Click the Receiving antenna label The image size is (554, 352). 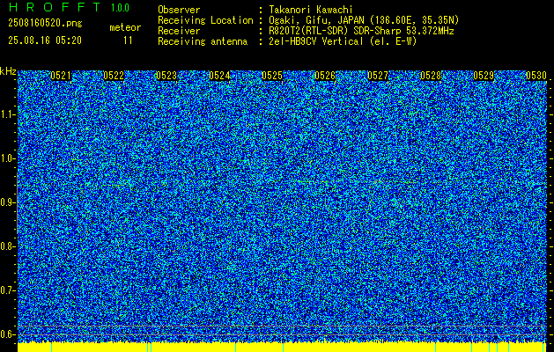click(203, 41)
